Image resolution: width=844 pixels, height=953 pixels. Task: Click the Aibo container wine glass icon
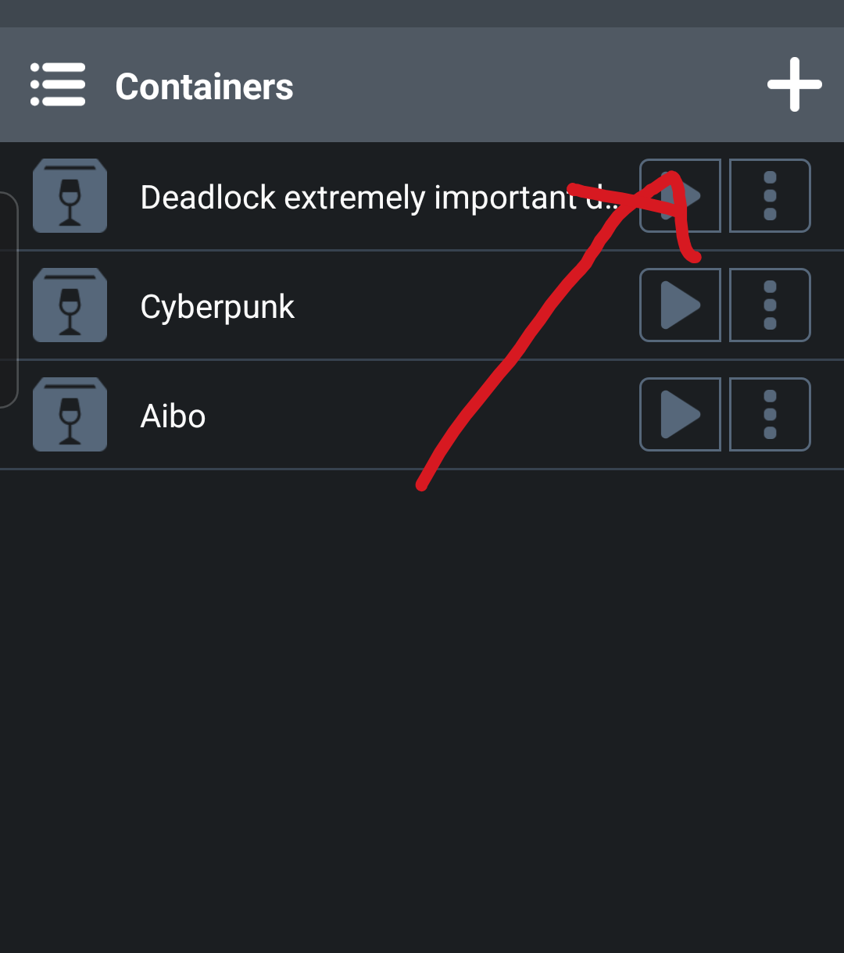click(x=70, y=415)
